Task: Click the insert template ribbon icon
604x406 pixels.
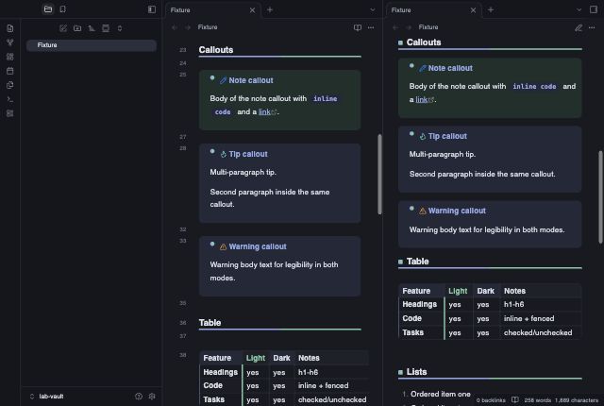Action: click(10, 85)
